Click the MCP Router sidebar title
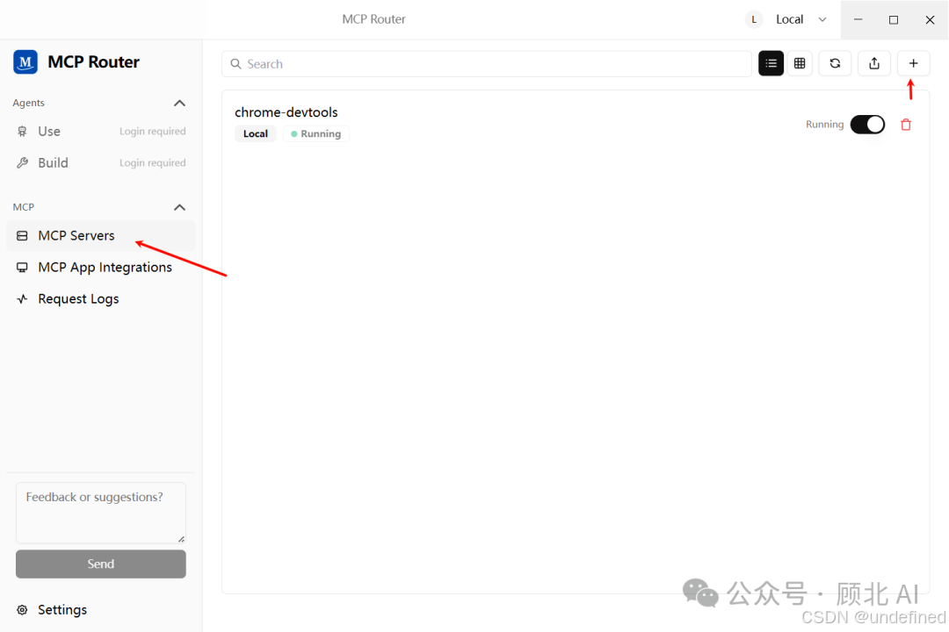The height and width of the screenshot is (632, 949). [93, 61]
